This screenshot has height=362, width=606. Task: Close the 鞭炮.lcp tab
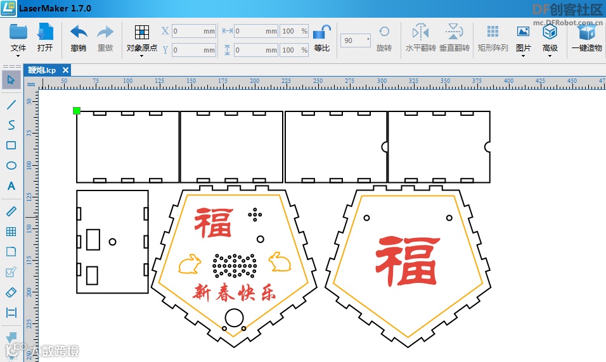click(x=66, y=70)
